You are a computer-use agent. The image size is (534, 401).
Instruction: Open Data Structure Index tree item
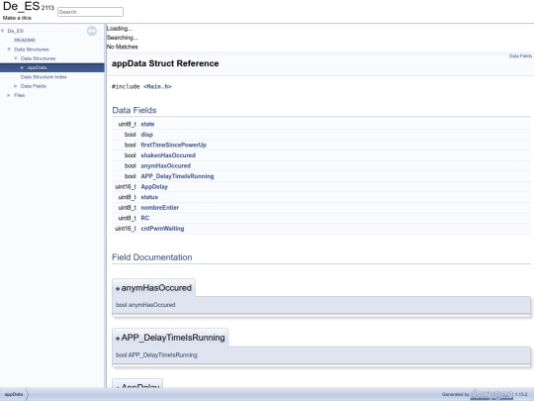coord(44,76)
